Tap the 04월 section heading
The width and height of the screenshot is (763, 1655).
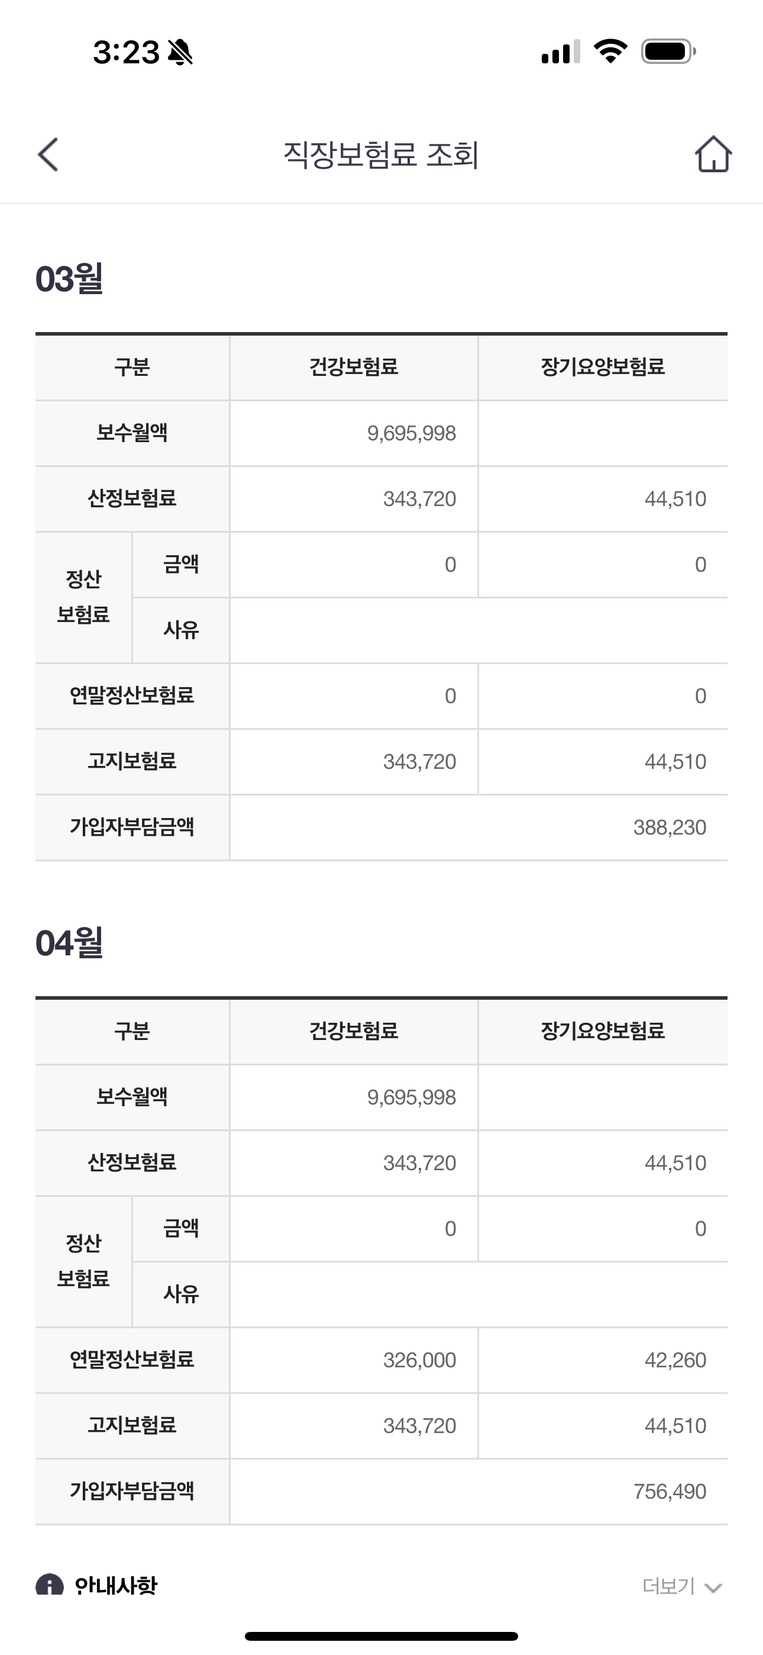pyautogui.click(x=69, y=943)
